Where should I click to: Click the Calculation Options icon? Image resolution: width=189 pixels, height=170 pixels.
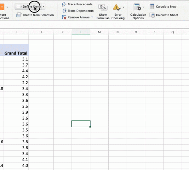click(137, 7)
